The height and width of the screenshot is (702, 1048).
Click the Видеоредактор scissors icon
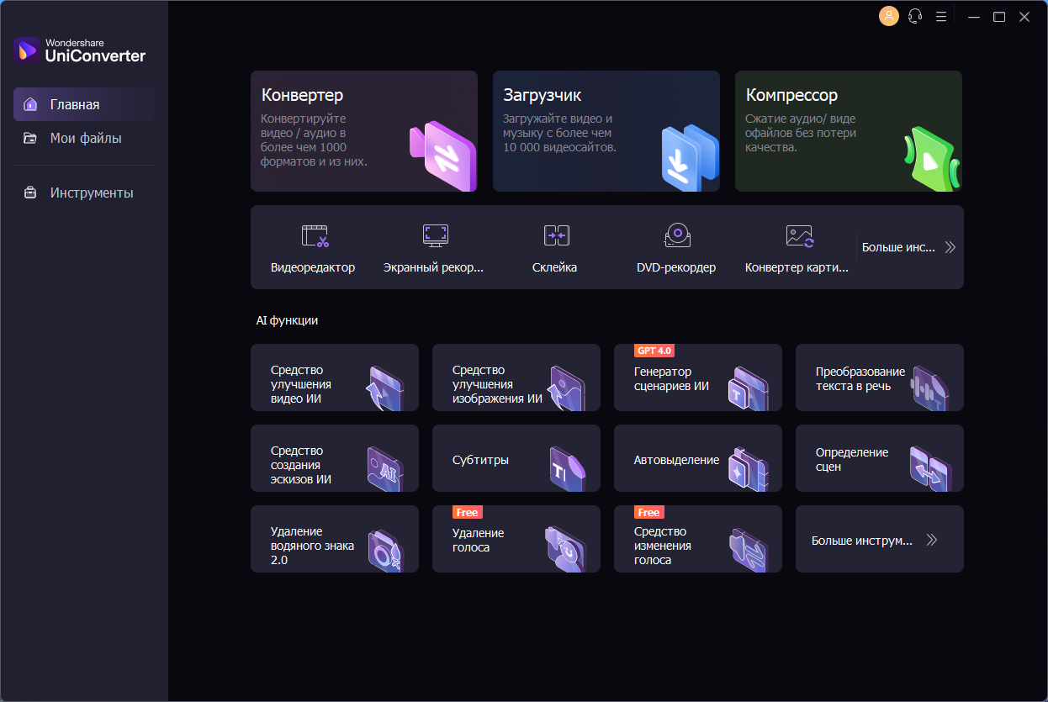point(315,236)
